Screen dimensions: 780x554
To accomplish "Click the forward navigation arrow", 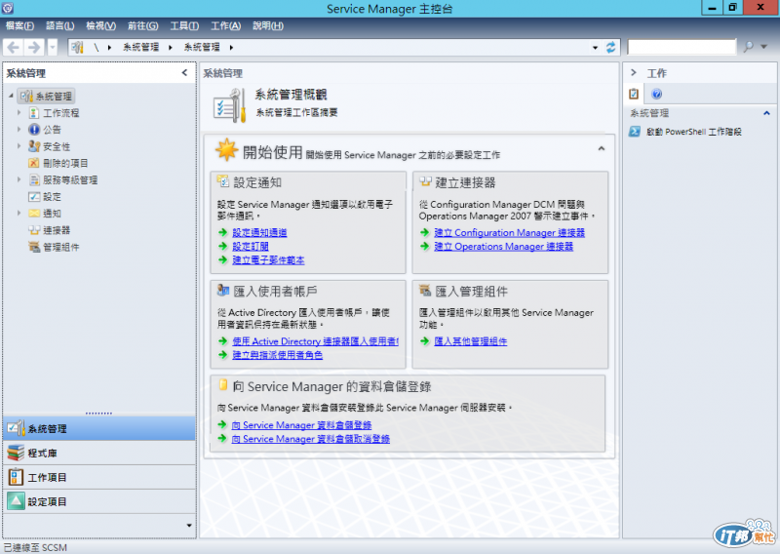I will (x=34, y=47).
